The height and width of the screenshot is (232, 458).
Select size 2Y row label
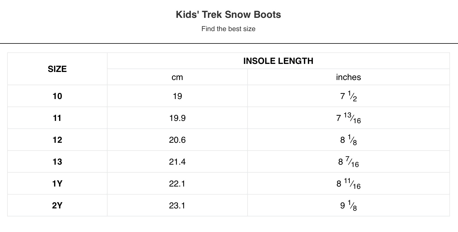[57, 206]
